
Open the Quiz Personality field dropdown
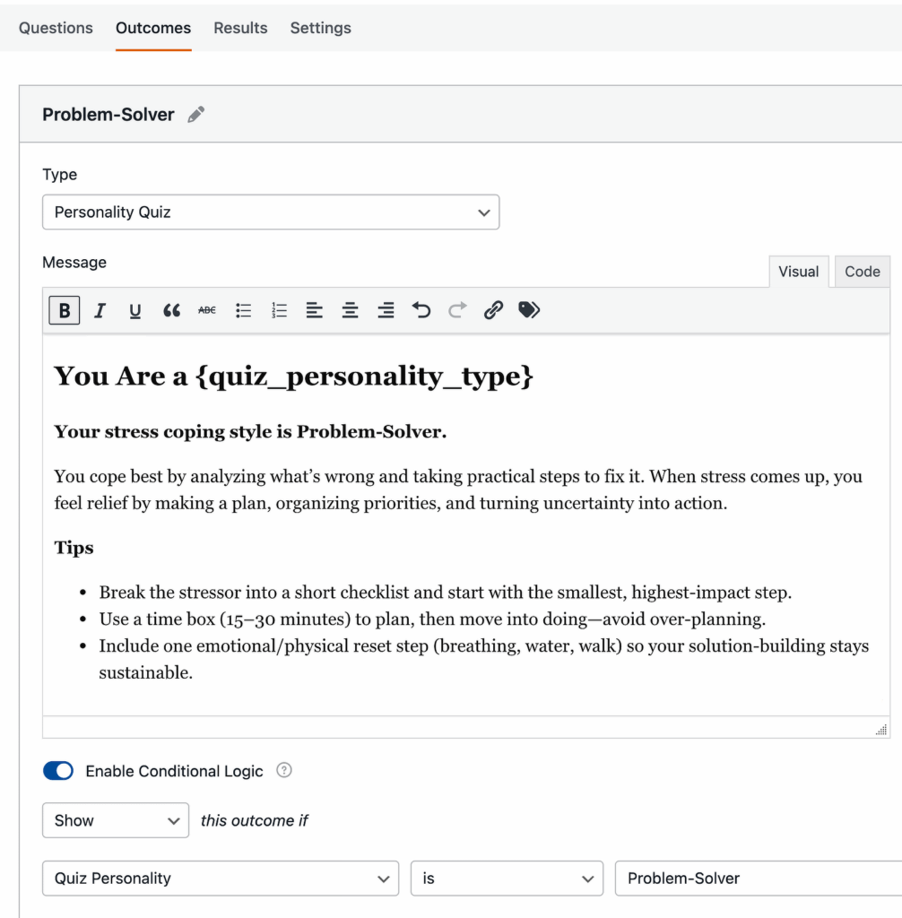point(220,879)
